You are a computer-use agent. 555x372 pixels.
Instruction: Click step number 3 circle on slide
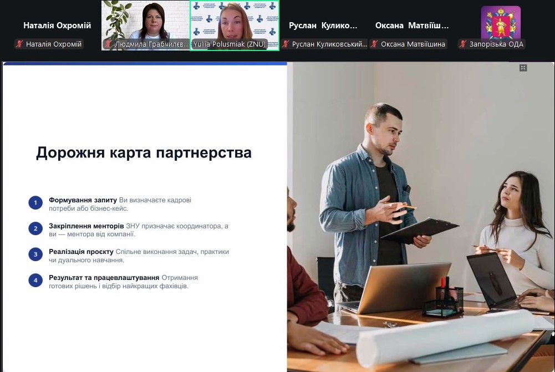pos(35,254)
